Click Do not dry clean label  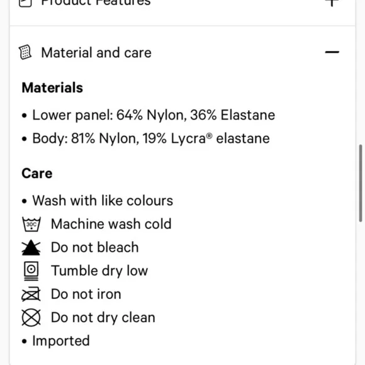point(103,318)
